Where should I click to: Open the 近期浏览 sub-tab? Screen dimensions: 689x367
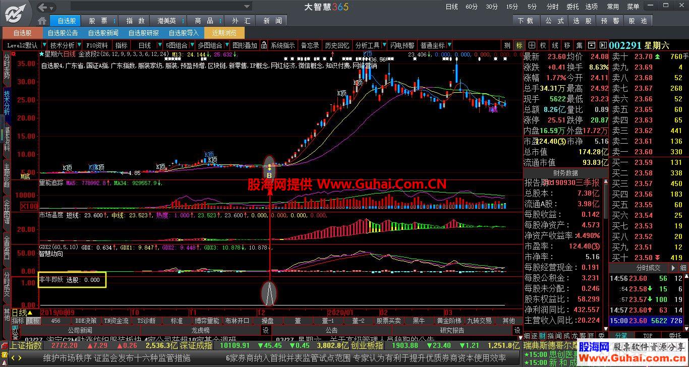tap(224, 33)
